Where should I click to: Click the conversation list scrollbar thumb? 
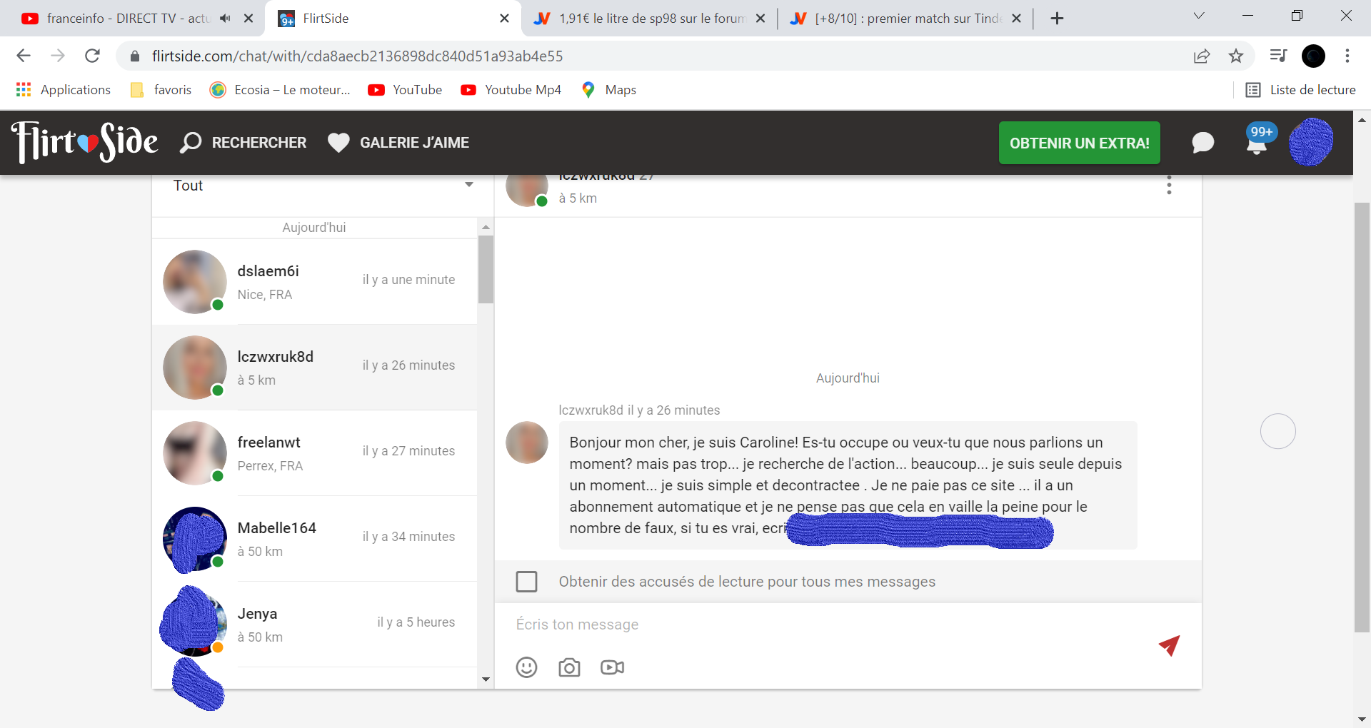[486, 270]
